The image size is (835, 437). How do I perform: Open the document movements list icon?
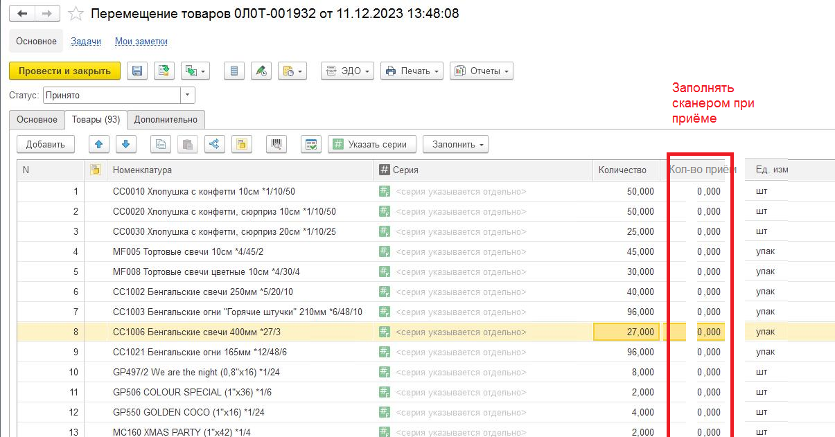(x=234, y=71)
